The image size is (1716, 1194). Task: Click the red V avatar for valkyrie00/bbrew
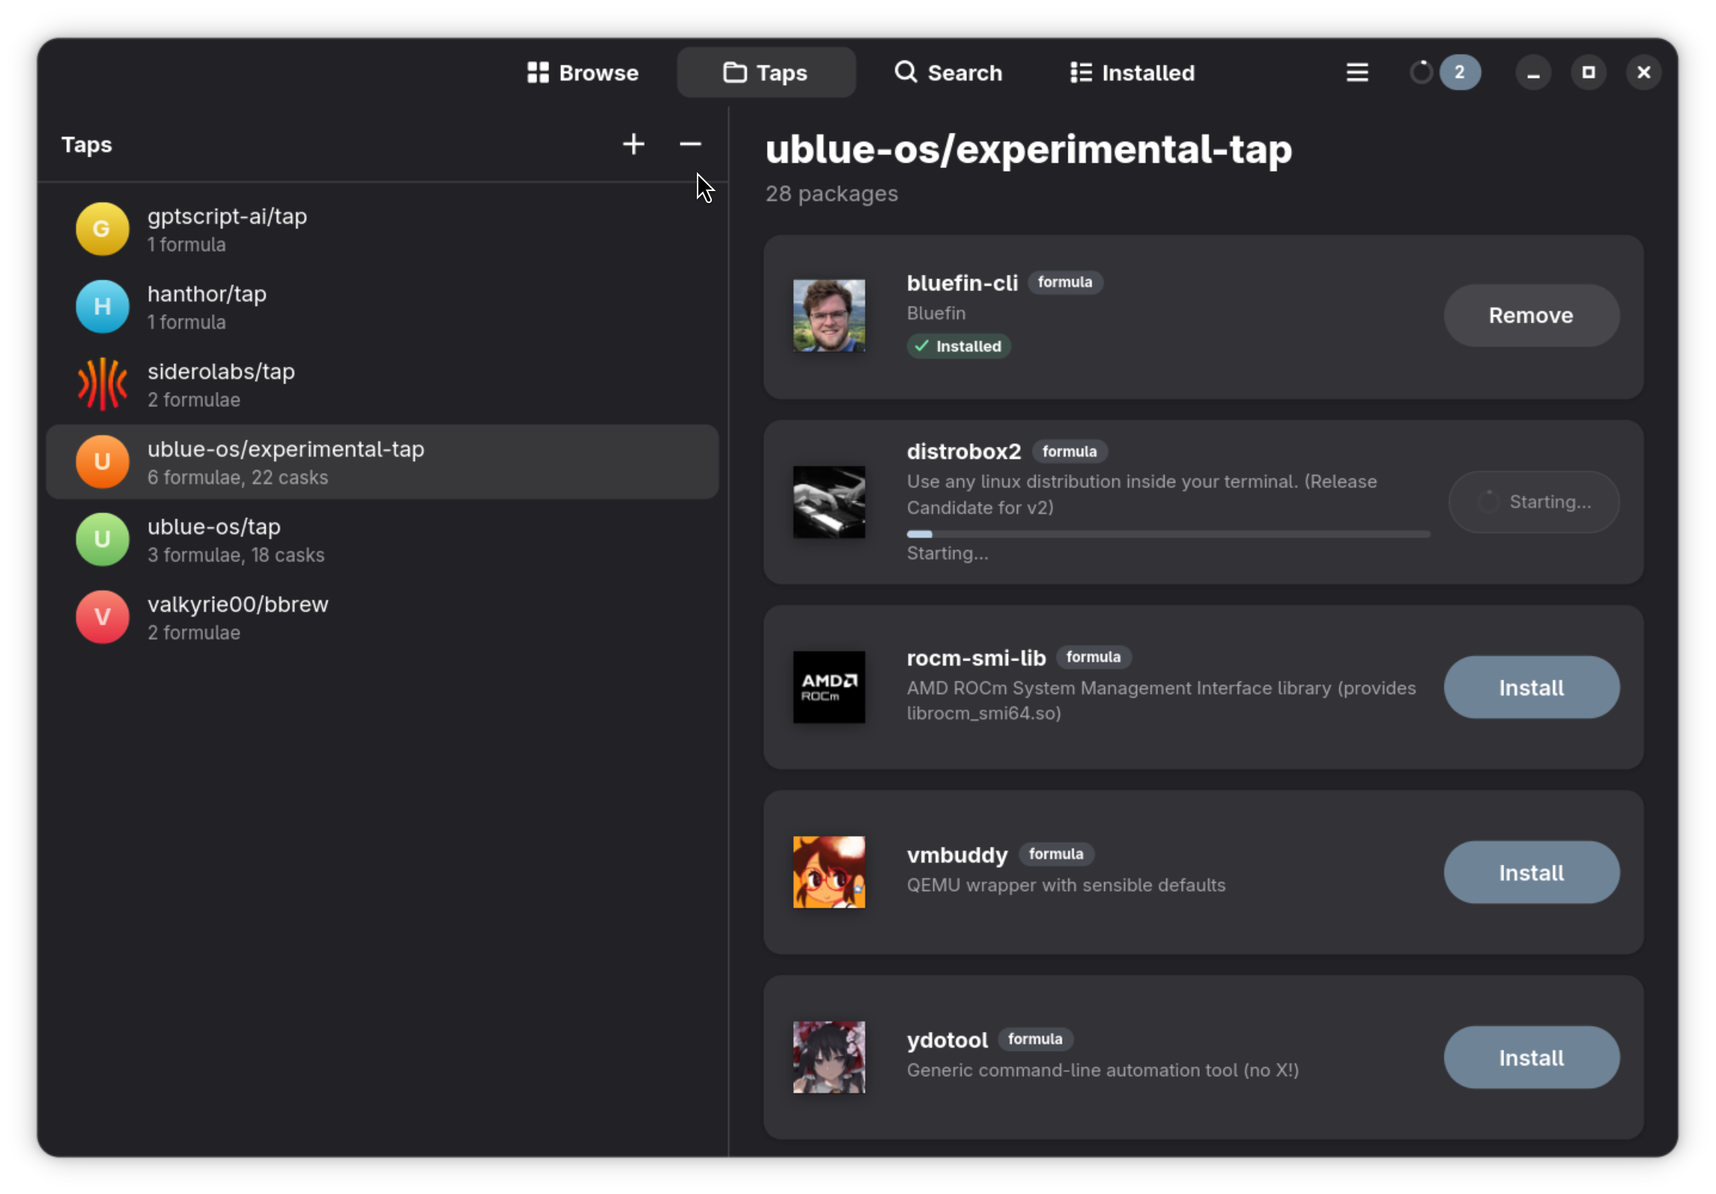click(x=102, y=618)
